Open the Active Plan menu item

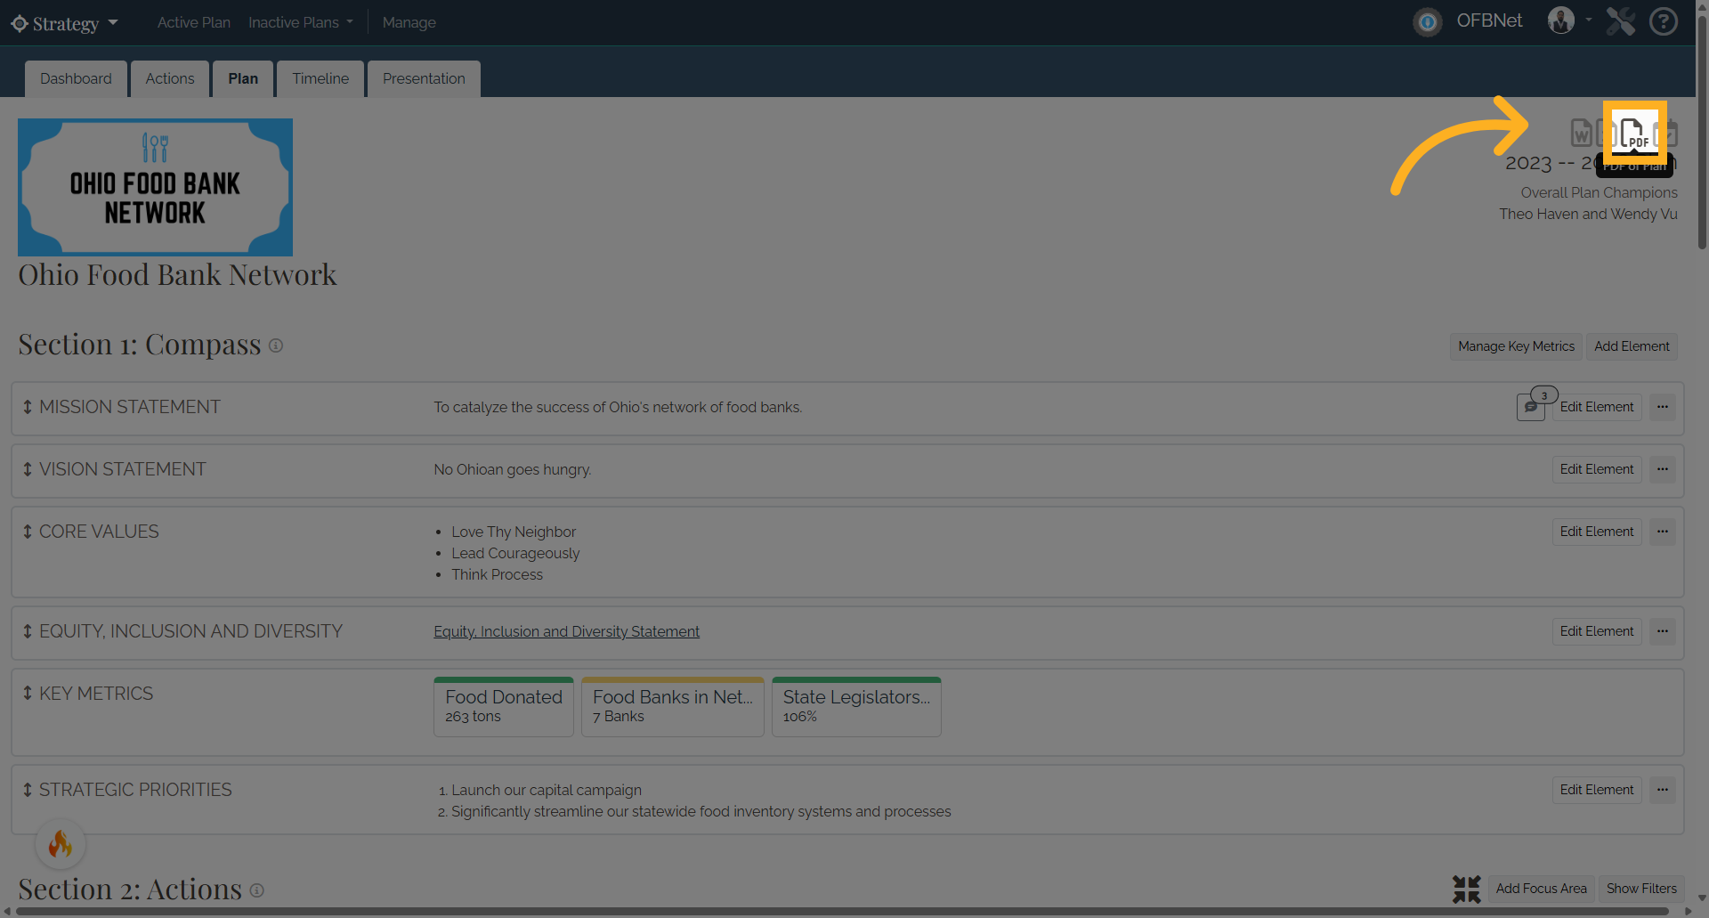tap(194, 22)
